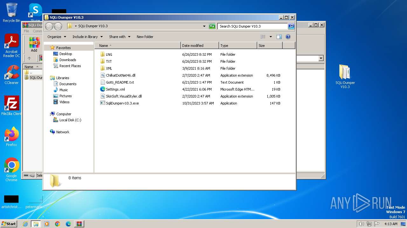Expand the Share with dropdown
Viewport: 407px width, 228px height.
(x=120, y=37)
